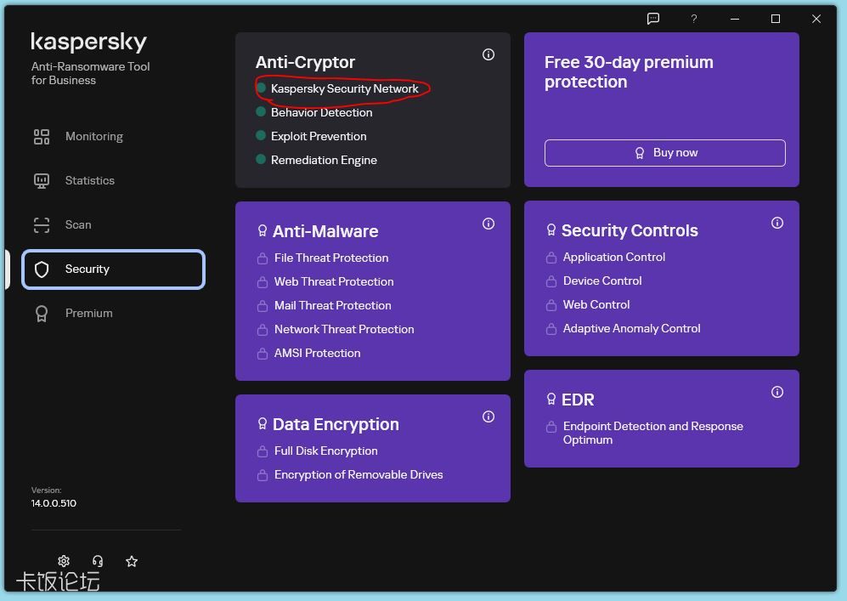Viewport: 847px width, 601px height.
Task: Minimize the Kaspersky window
Action: (735, 19)
